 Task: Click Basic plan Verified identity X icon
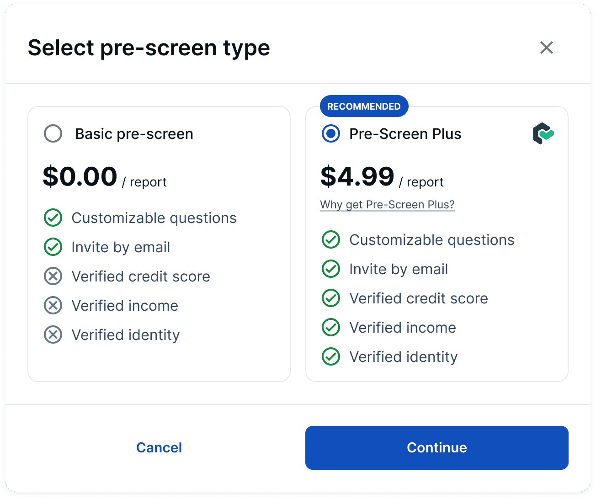click(x=53, y=335)
